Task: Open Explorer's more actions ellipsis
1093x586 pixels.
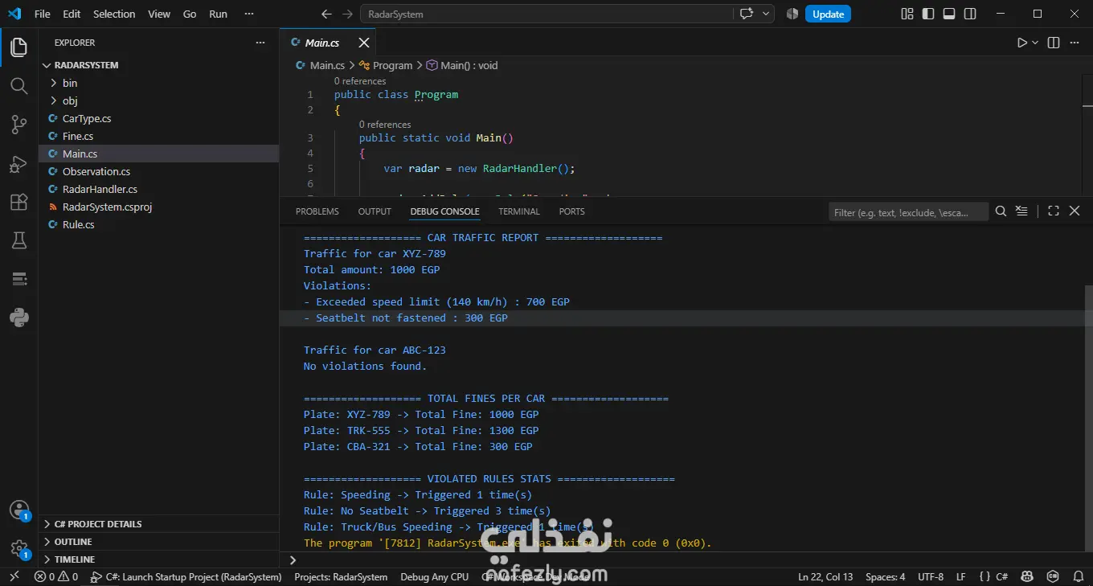Action: pos(260,43)
